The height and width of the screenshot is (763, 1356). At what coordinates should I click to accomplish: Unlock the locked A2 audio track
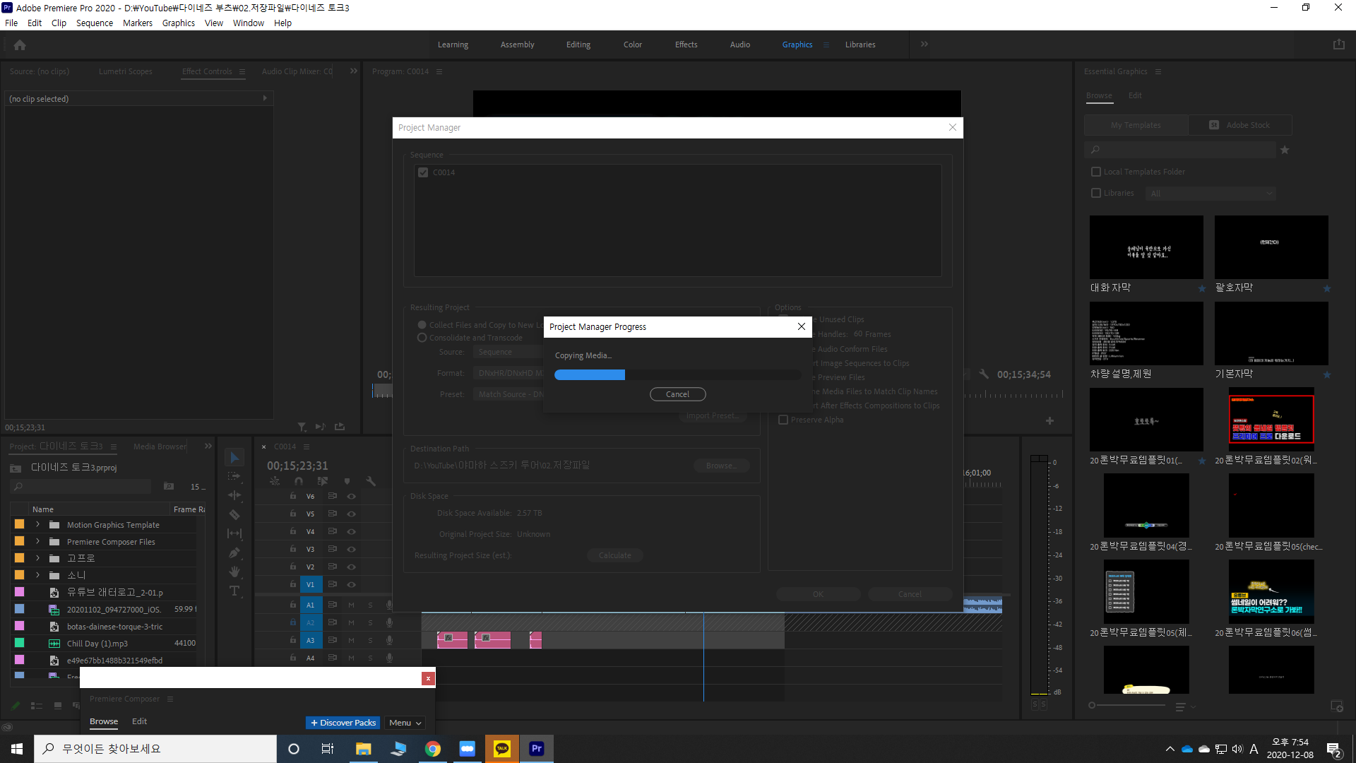click(x=292, y=622)
